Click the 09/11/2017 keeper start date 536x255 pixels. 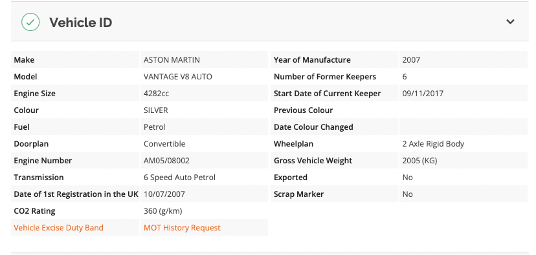tap(423, 94)
